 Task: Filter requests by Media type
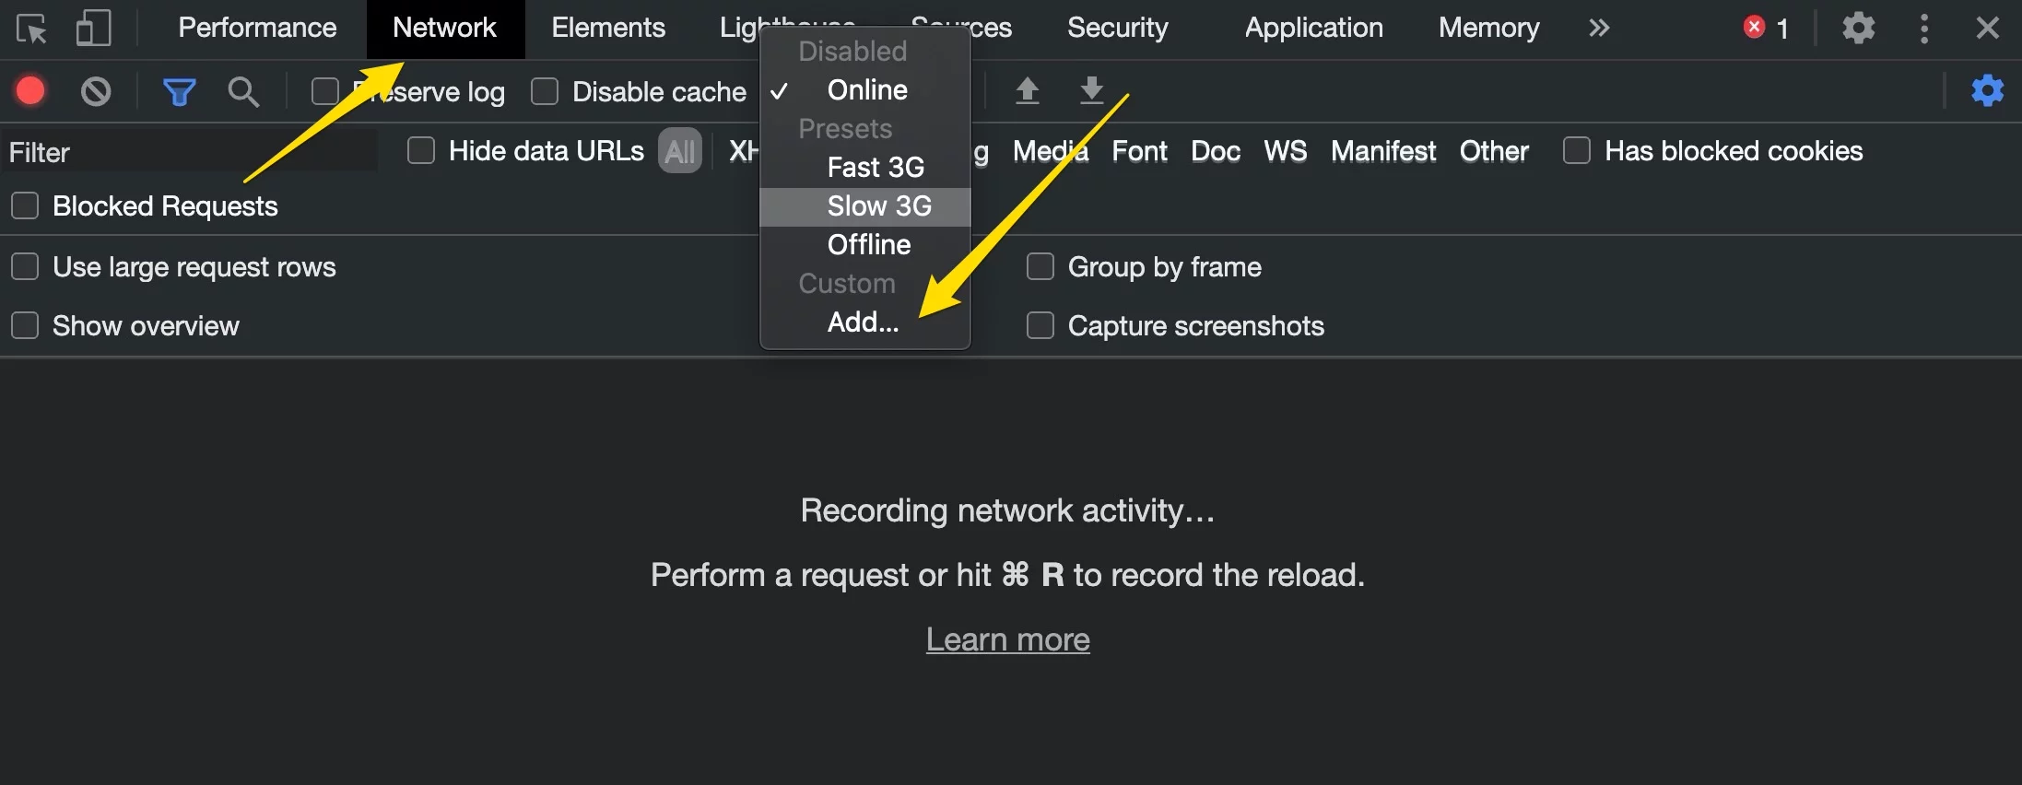(x=1051, y=151)
